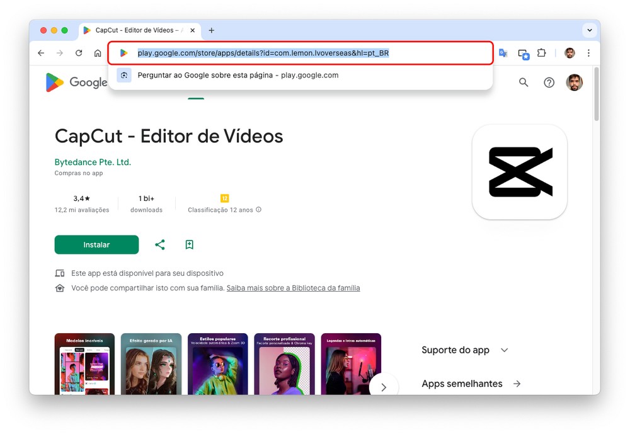Open Apps semelhantes with the arrow
This screenshot has height=434, width=630.
point(517,384)
